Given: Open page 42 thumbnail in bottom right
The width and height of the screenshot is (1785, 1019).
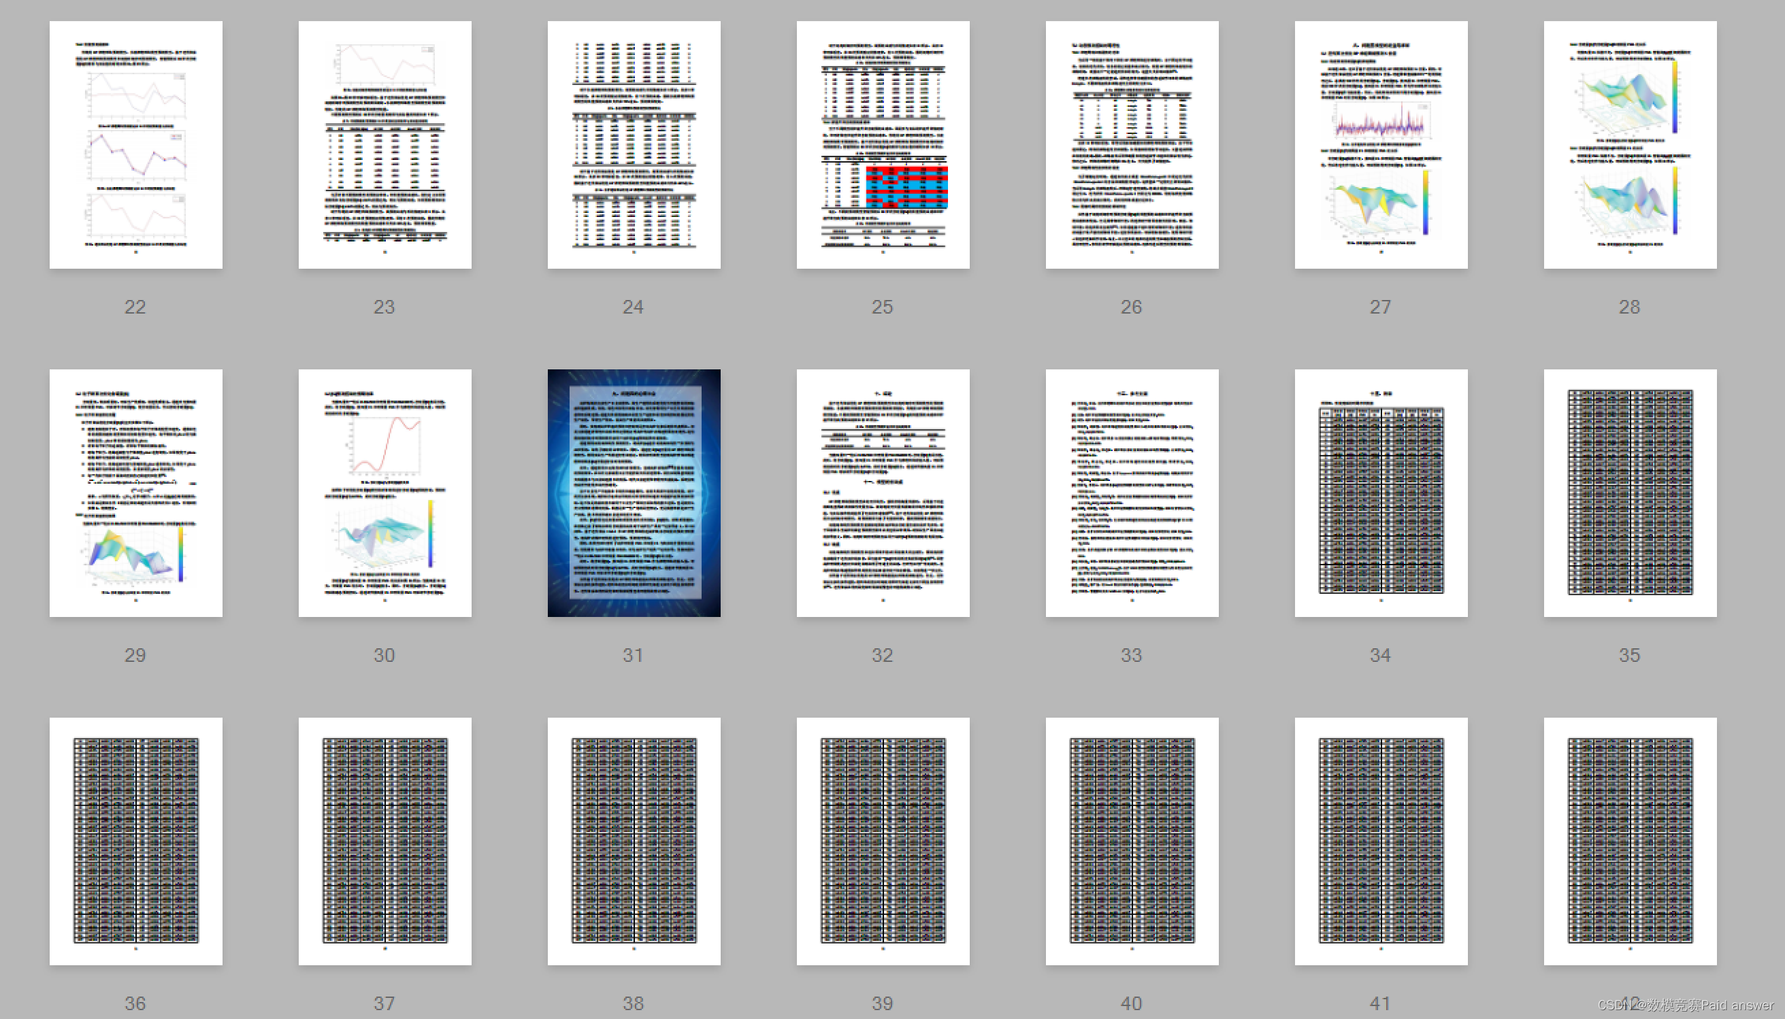Looking at the screenshot, I should (x=1631, y=841).
